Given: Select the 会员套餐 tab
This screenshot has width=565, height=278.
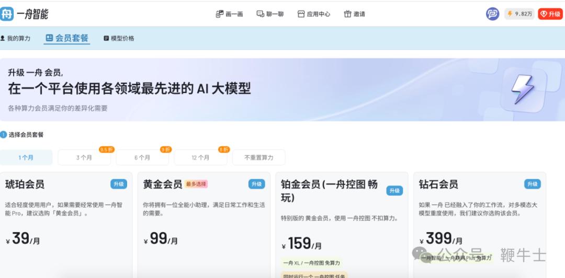Looking at the screenshot, I should coord(67,38).
